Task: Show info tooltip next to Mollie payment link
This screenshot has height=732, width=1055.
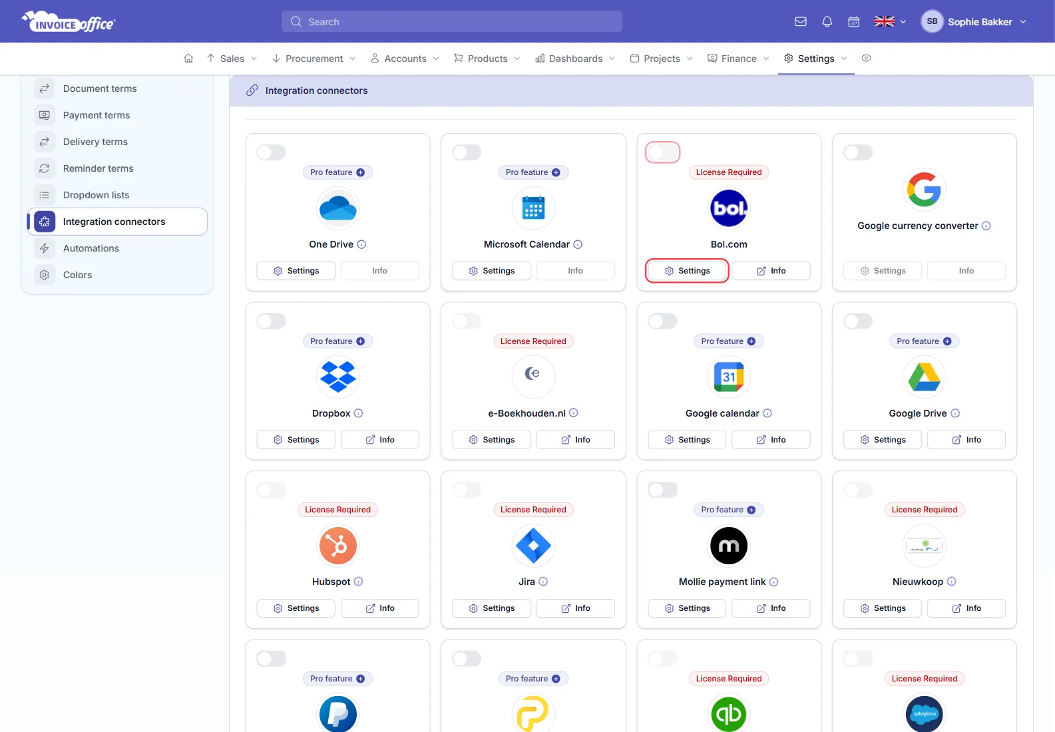Action: coord(773,582)
